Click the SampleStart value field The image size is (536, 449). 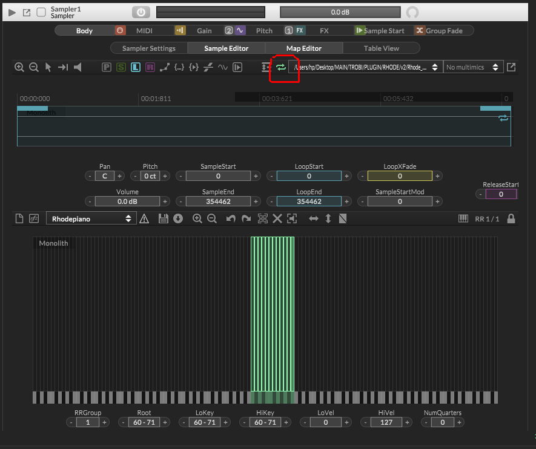pyautogui.click(x=219, y=176)
